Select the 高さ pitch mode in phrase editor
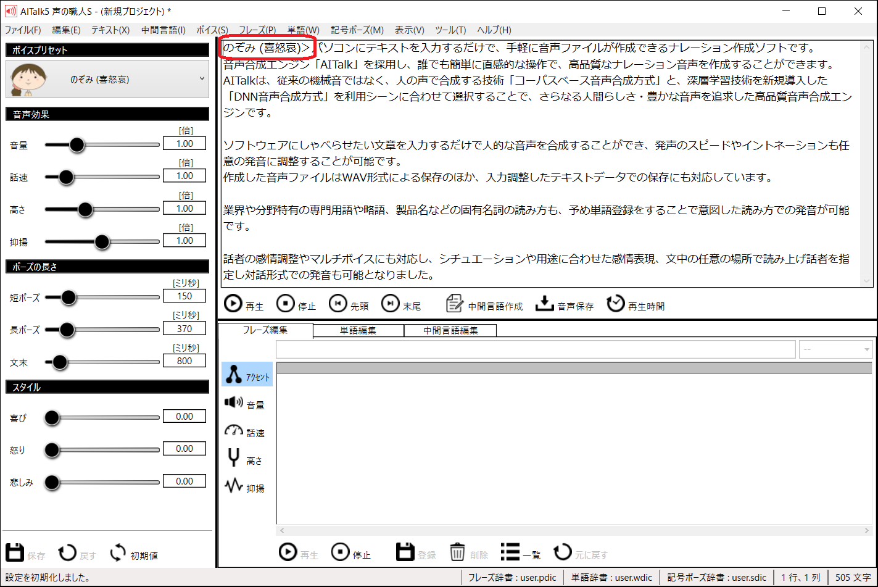This screenshot has width=878, height=587. [x=244, y=459]
